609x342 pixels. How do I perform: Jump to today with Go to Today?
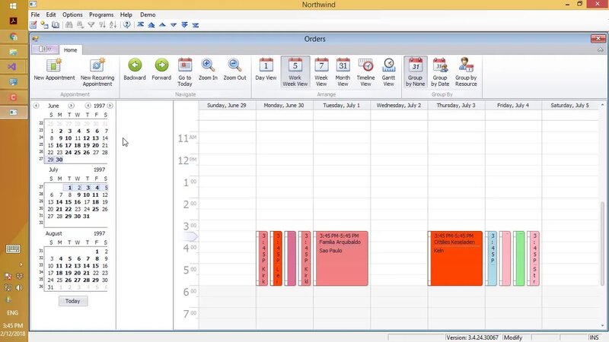point(185,72)
